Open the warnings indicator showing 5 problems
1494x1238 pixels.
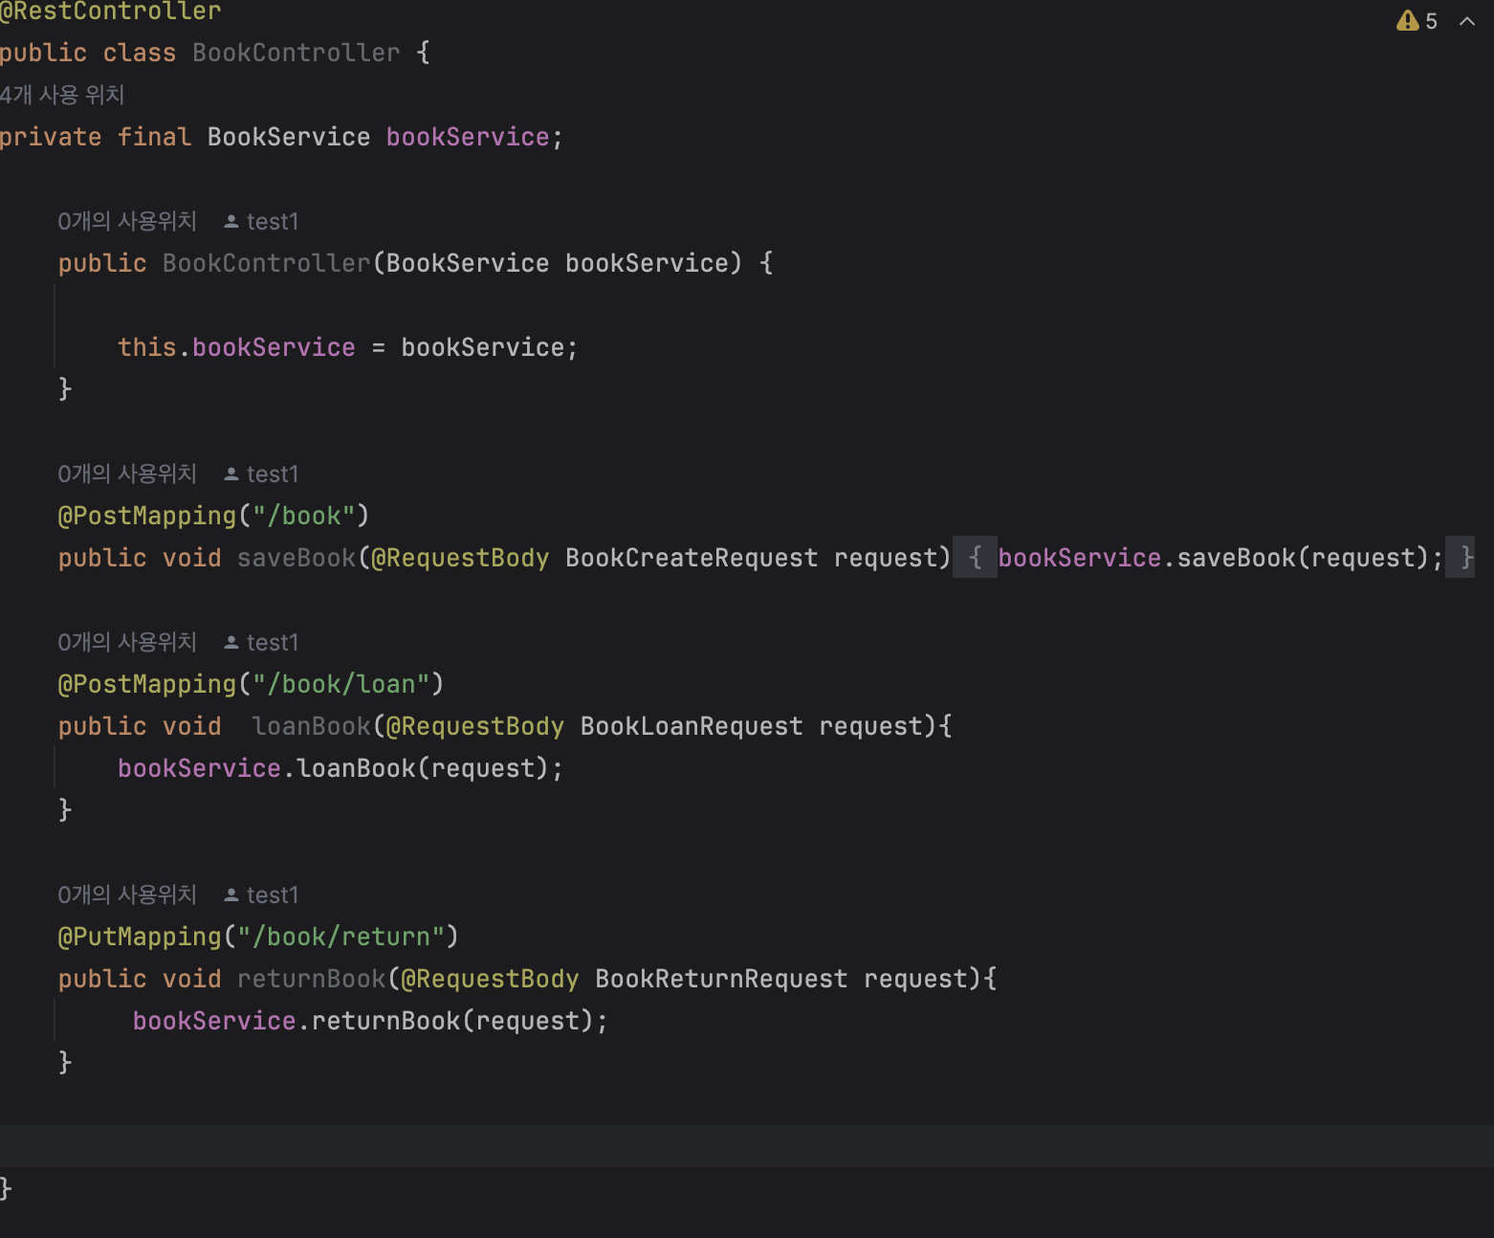pos(1417,20)
